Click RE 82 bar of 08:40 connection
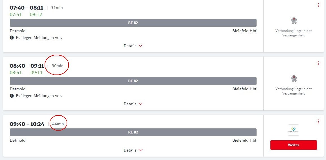The image size is (326, 160). tap(133, 81)
